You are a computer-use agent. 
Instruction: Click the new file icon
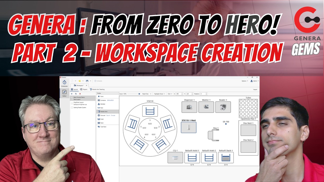[72, 81]
